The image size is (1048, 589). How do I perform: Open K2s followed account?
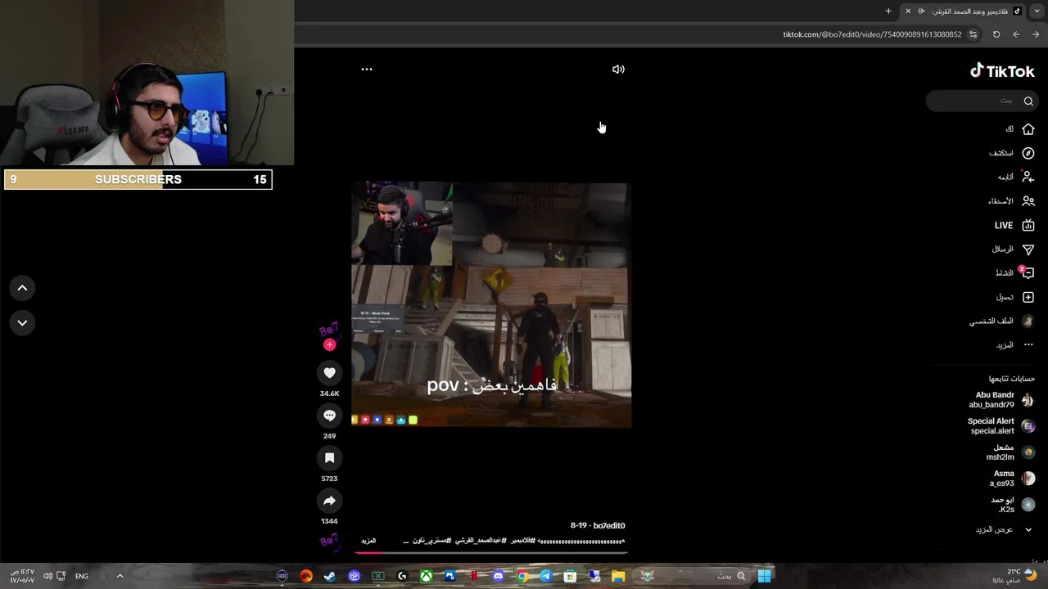(1013, 505)
